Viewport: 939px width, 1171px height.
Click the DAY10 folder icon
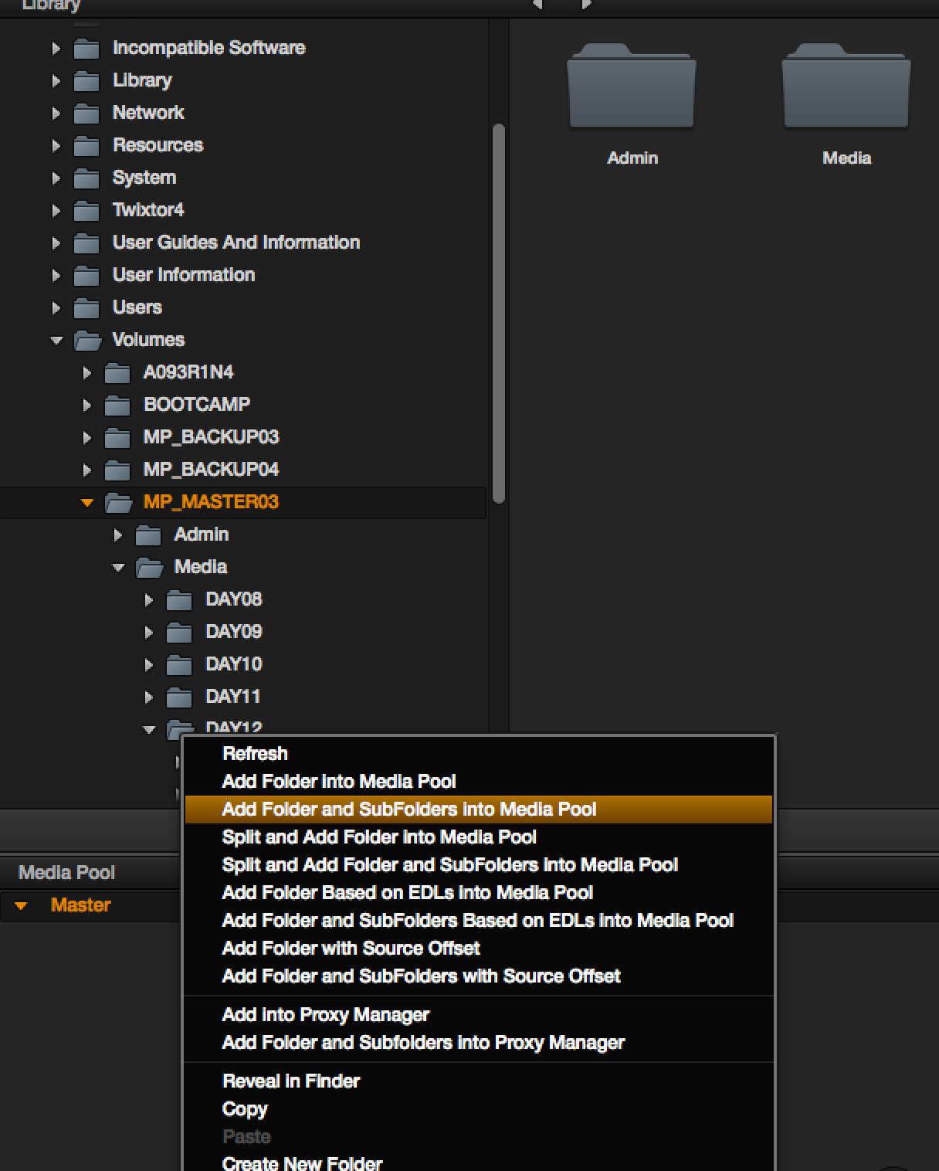point(179,665)
